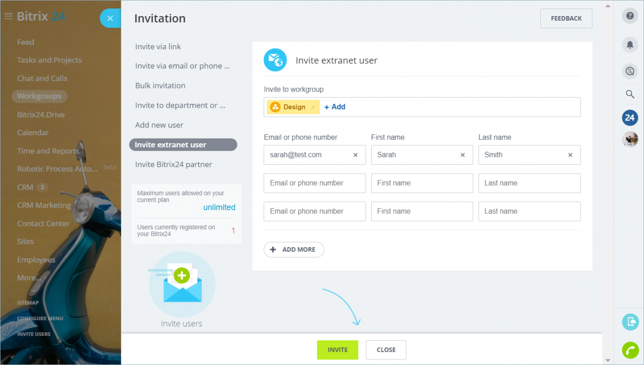Open Sites in the sidebar

(26, 241)
